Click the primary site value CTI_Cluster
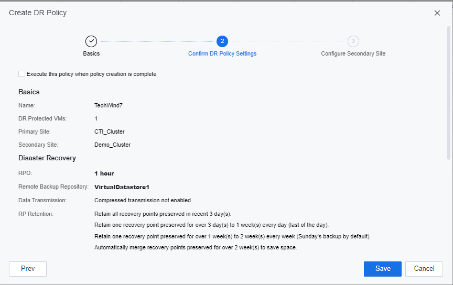Image resolution: width=453 pixels, height=285 pixels. point(110,131)
